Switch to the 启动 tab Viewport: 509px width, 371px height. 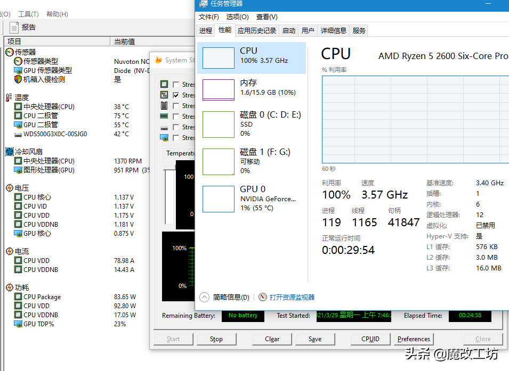click(x=288, y=30)
